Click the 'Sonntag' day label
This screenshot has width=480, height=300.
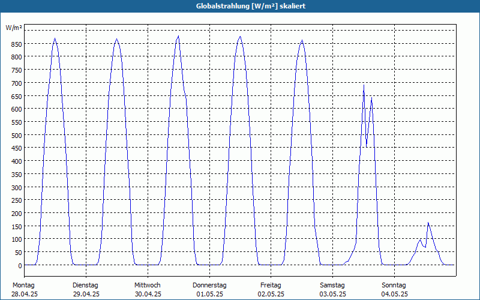[394, 286]
